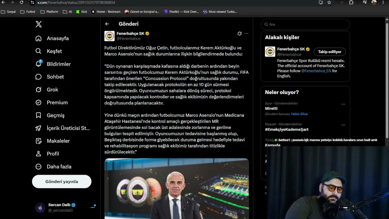This screenshot has width=389, height=219.
Task: Click the install/cast icon in address bar
Action: 321,2
